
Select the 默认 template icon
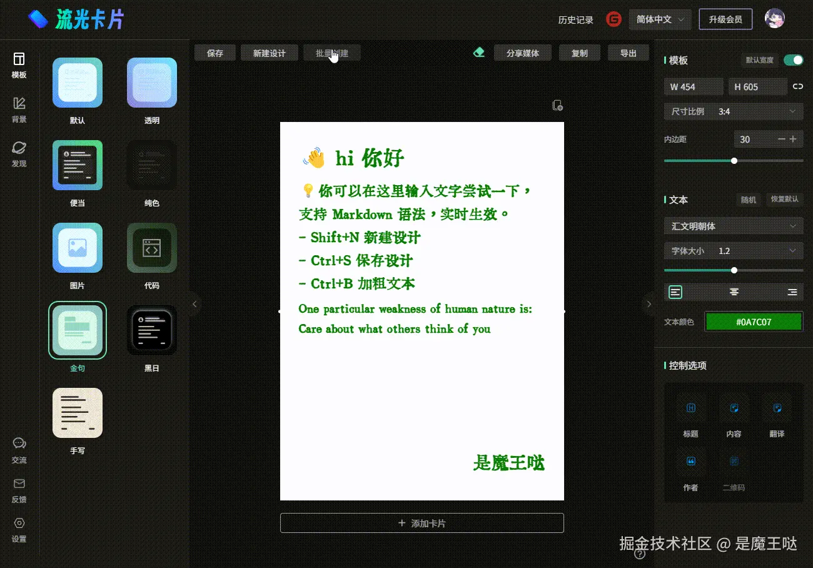click(78, 83)
